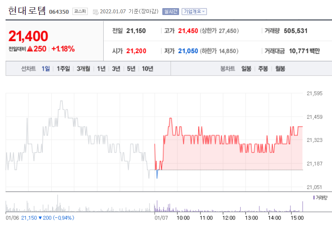Click the 코스피 market badge

80,12
